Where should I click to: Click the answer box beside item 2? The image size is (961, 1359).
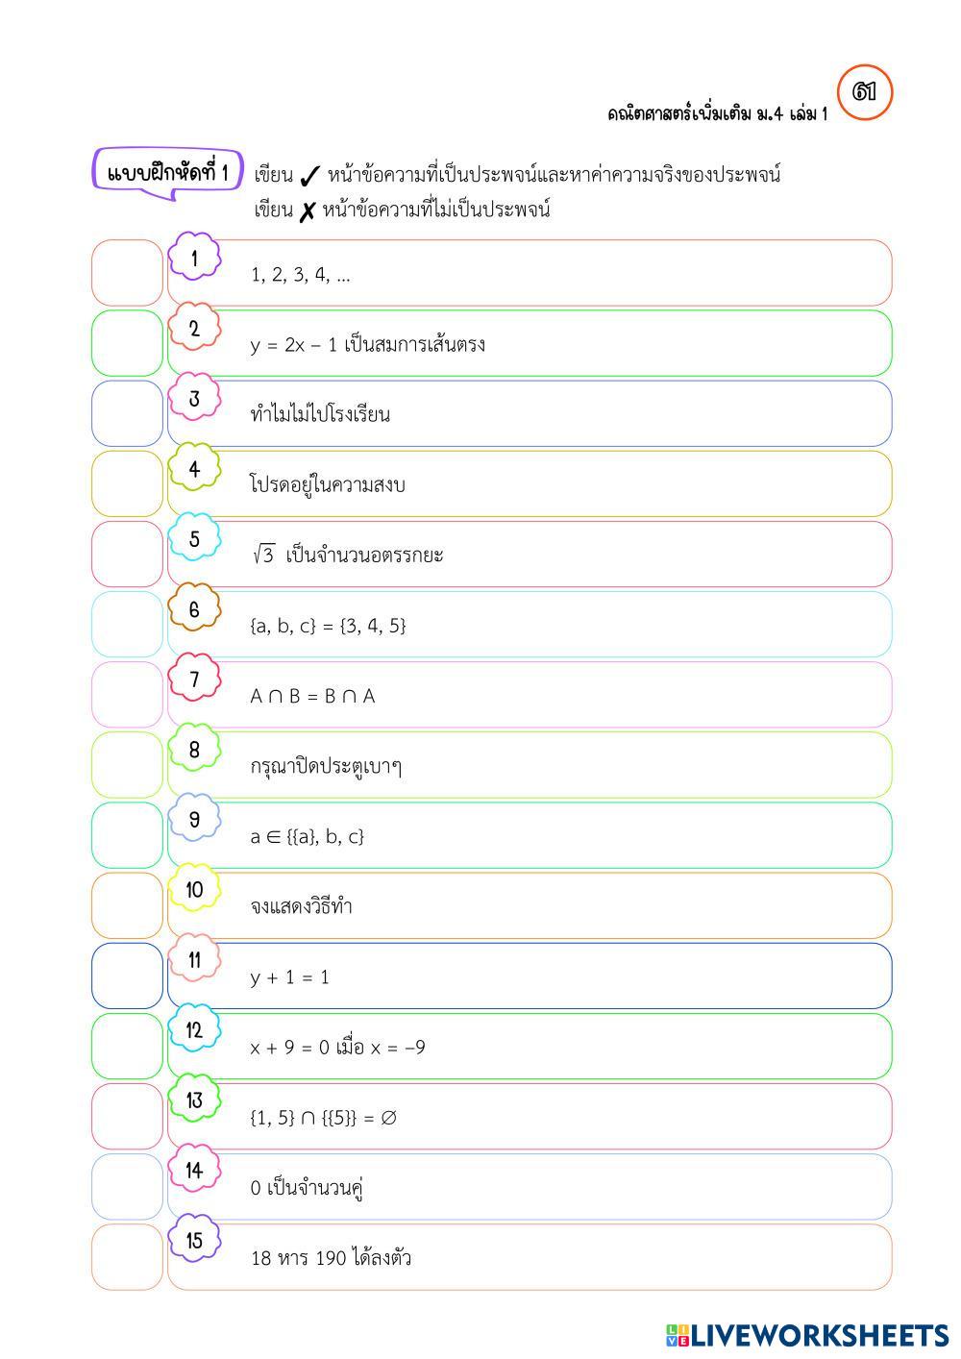tap(128, 343)
